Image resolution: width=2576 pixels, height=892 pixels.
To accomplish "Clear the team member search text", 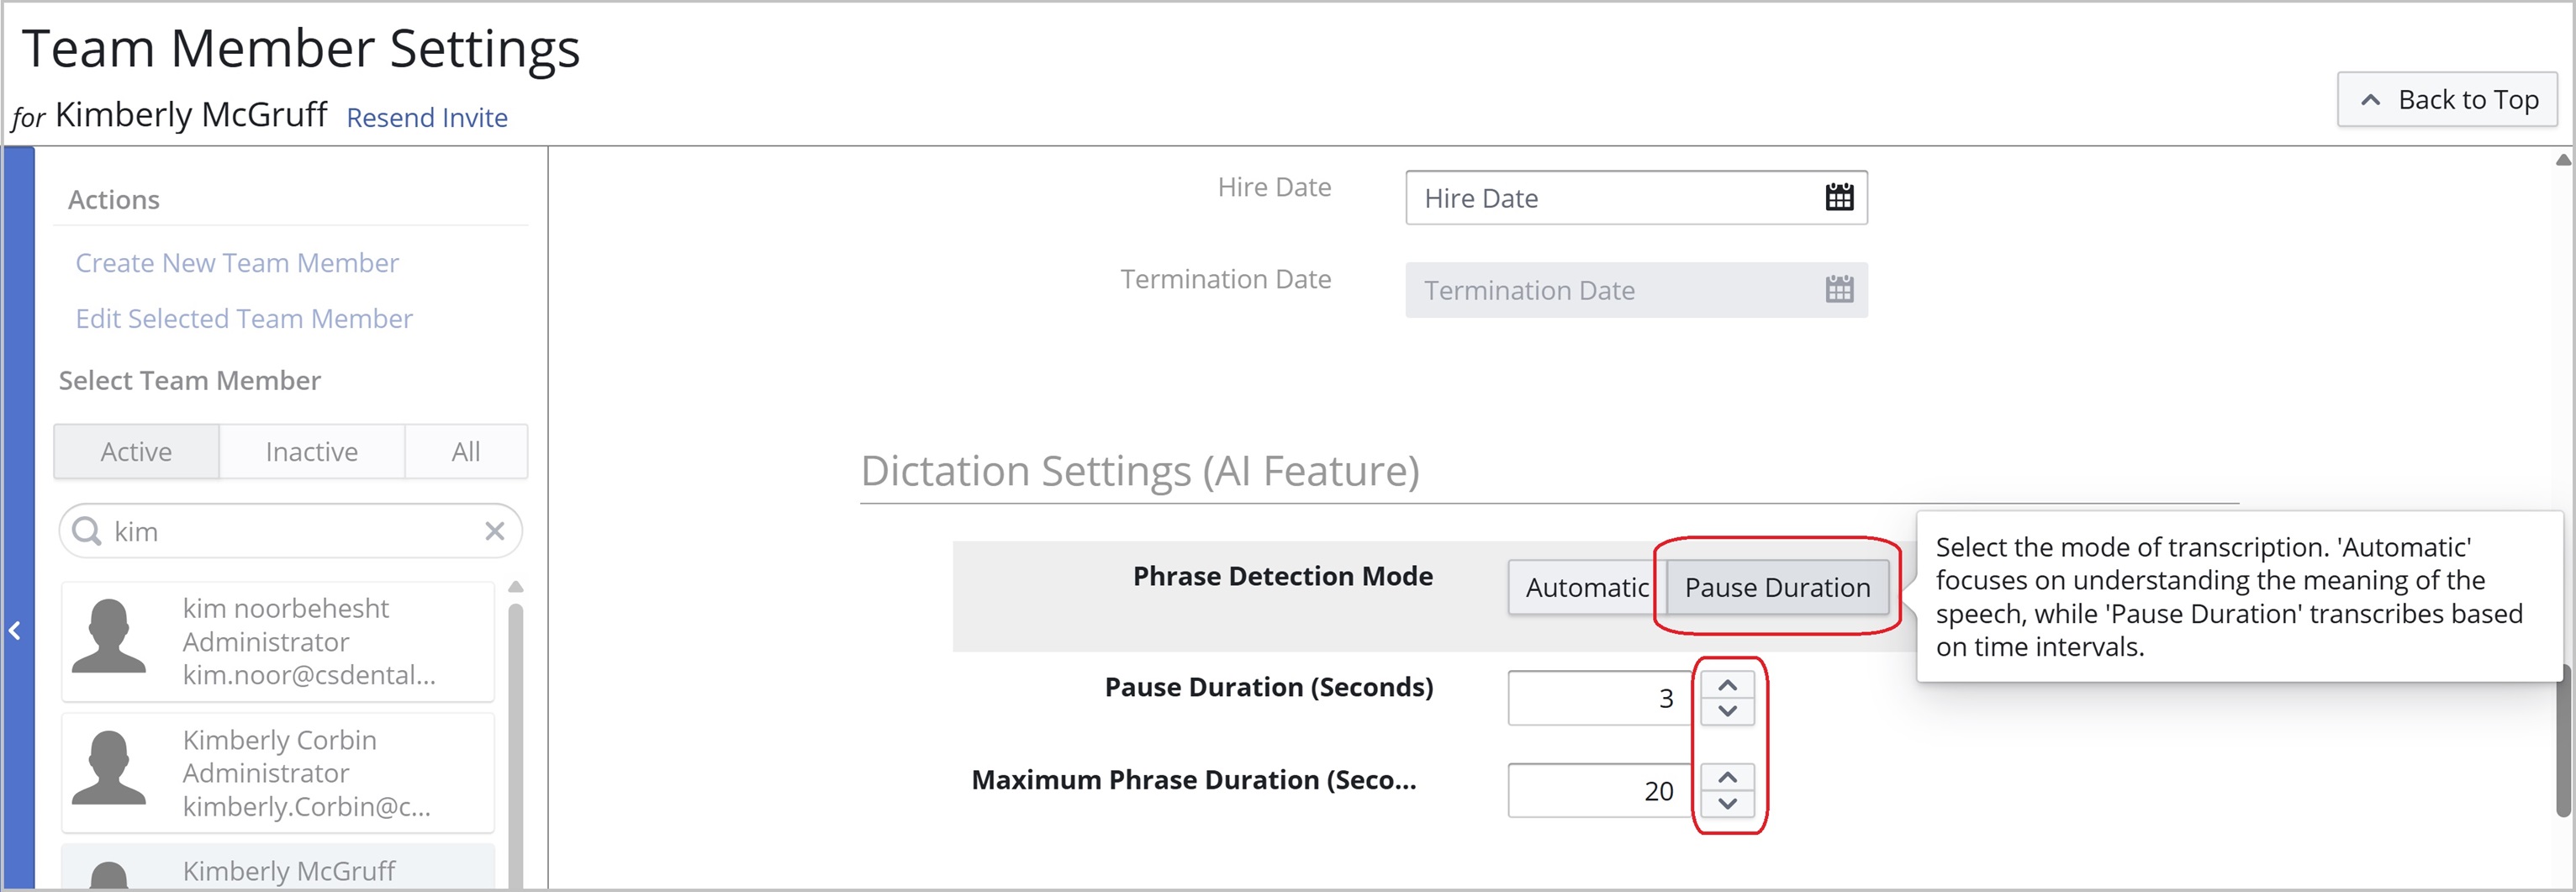I will click(494, 531).
